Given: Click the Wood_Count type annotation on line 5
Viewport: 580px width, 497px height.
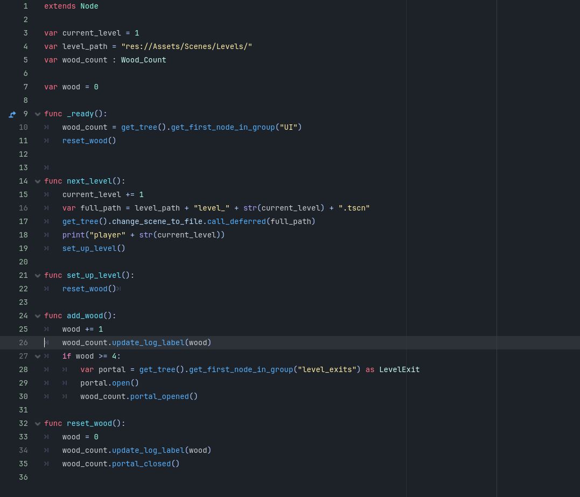Looking at the screenshot, I should (x=143, y=60).
